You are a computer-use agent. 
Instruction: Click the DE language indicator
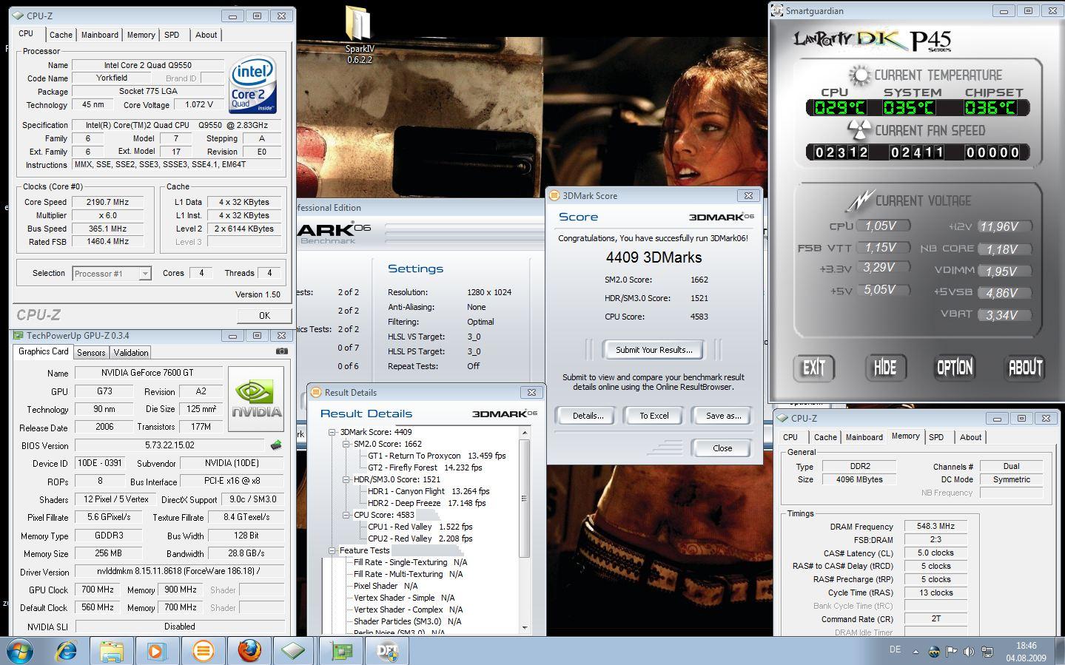tap(895, 649)
